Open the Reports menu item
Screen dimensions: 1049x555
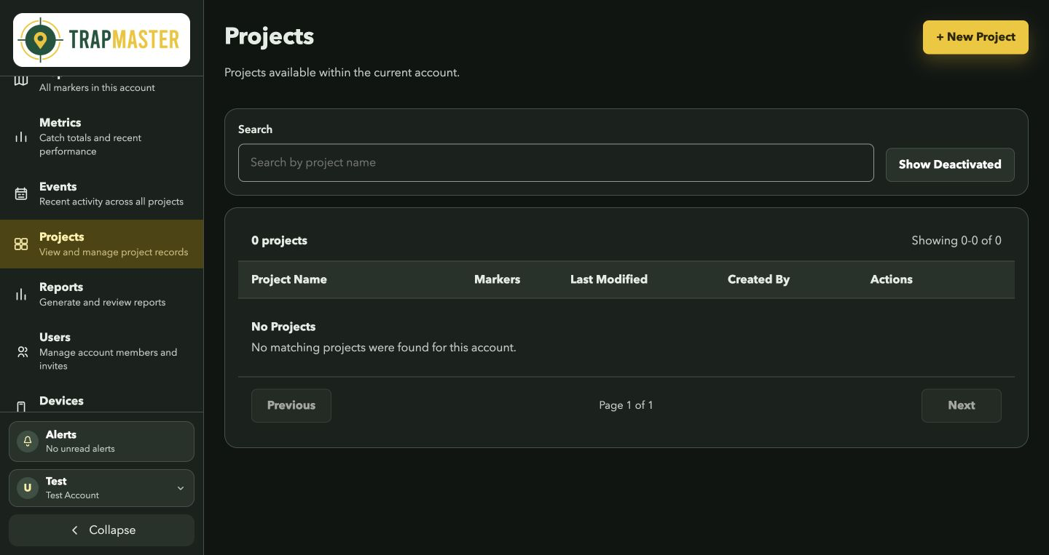tap(101, 295)
